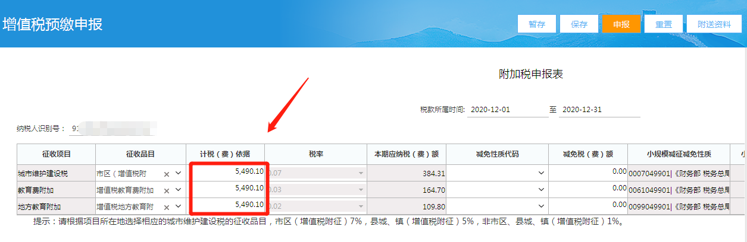Click the 重置 button

point(664,24)
